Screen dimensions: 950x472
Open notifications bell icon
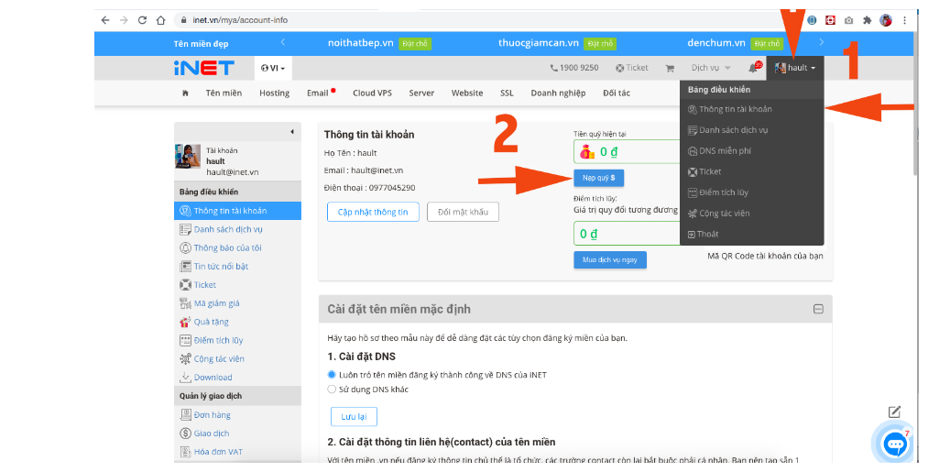(753, 68)
